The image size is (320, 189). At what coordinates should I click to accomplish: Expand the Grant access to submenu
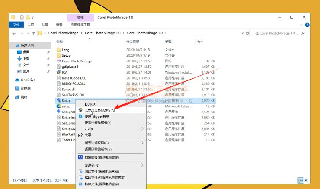coord(142,143)
